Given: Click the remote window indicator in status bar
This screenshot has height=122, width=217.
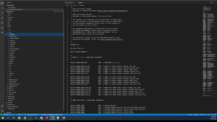Looking at the screenshot, I should (1, 115).
